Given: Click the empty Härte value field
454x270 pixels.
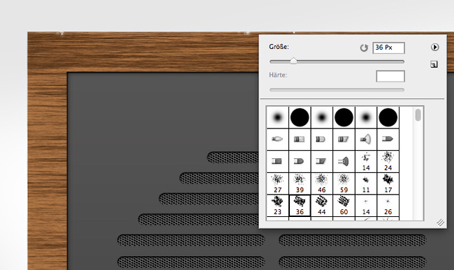Looking at the screenshot, I should click(x=390, y=76).
